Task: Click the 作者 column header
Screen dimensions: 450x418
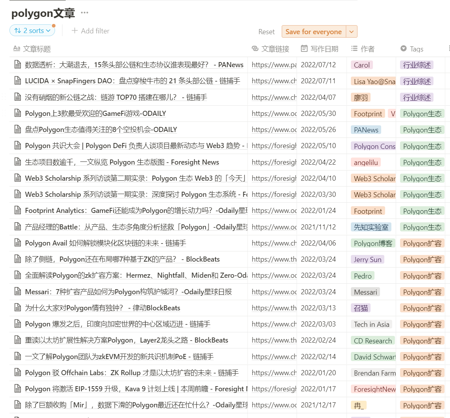Action: click(x=363, y=49)
